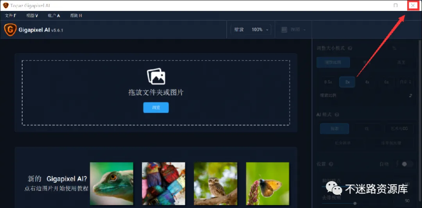Screen dimensions: 422x208
Task: Select the 非常压缩 AI mode
Action: [x=390, y=143]
